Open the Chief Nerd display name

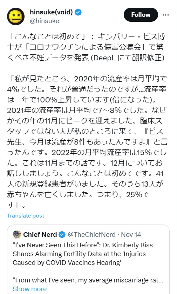(40, 235)
